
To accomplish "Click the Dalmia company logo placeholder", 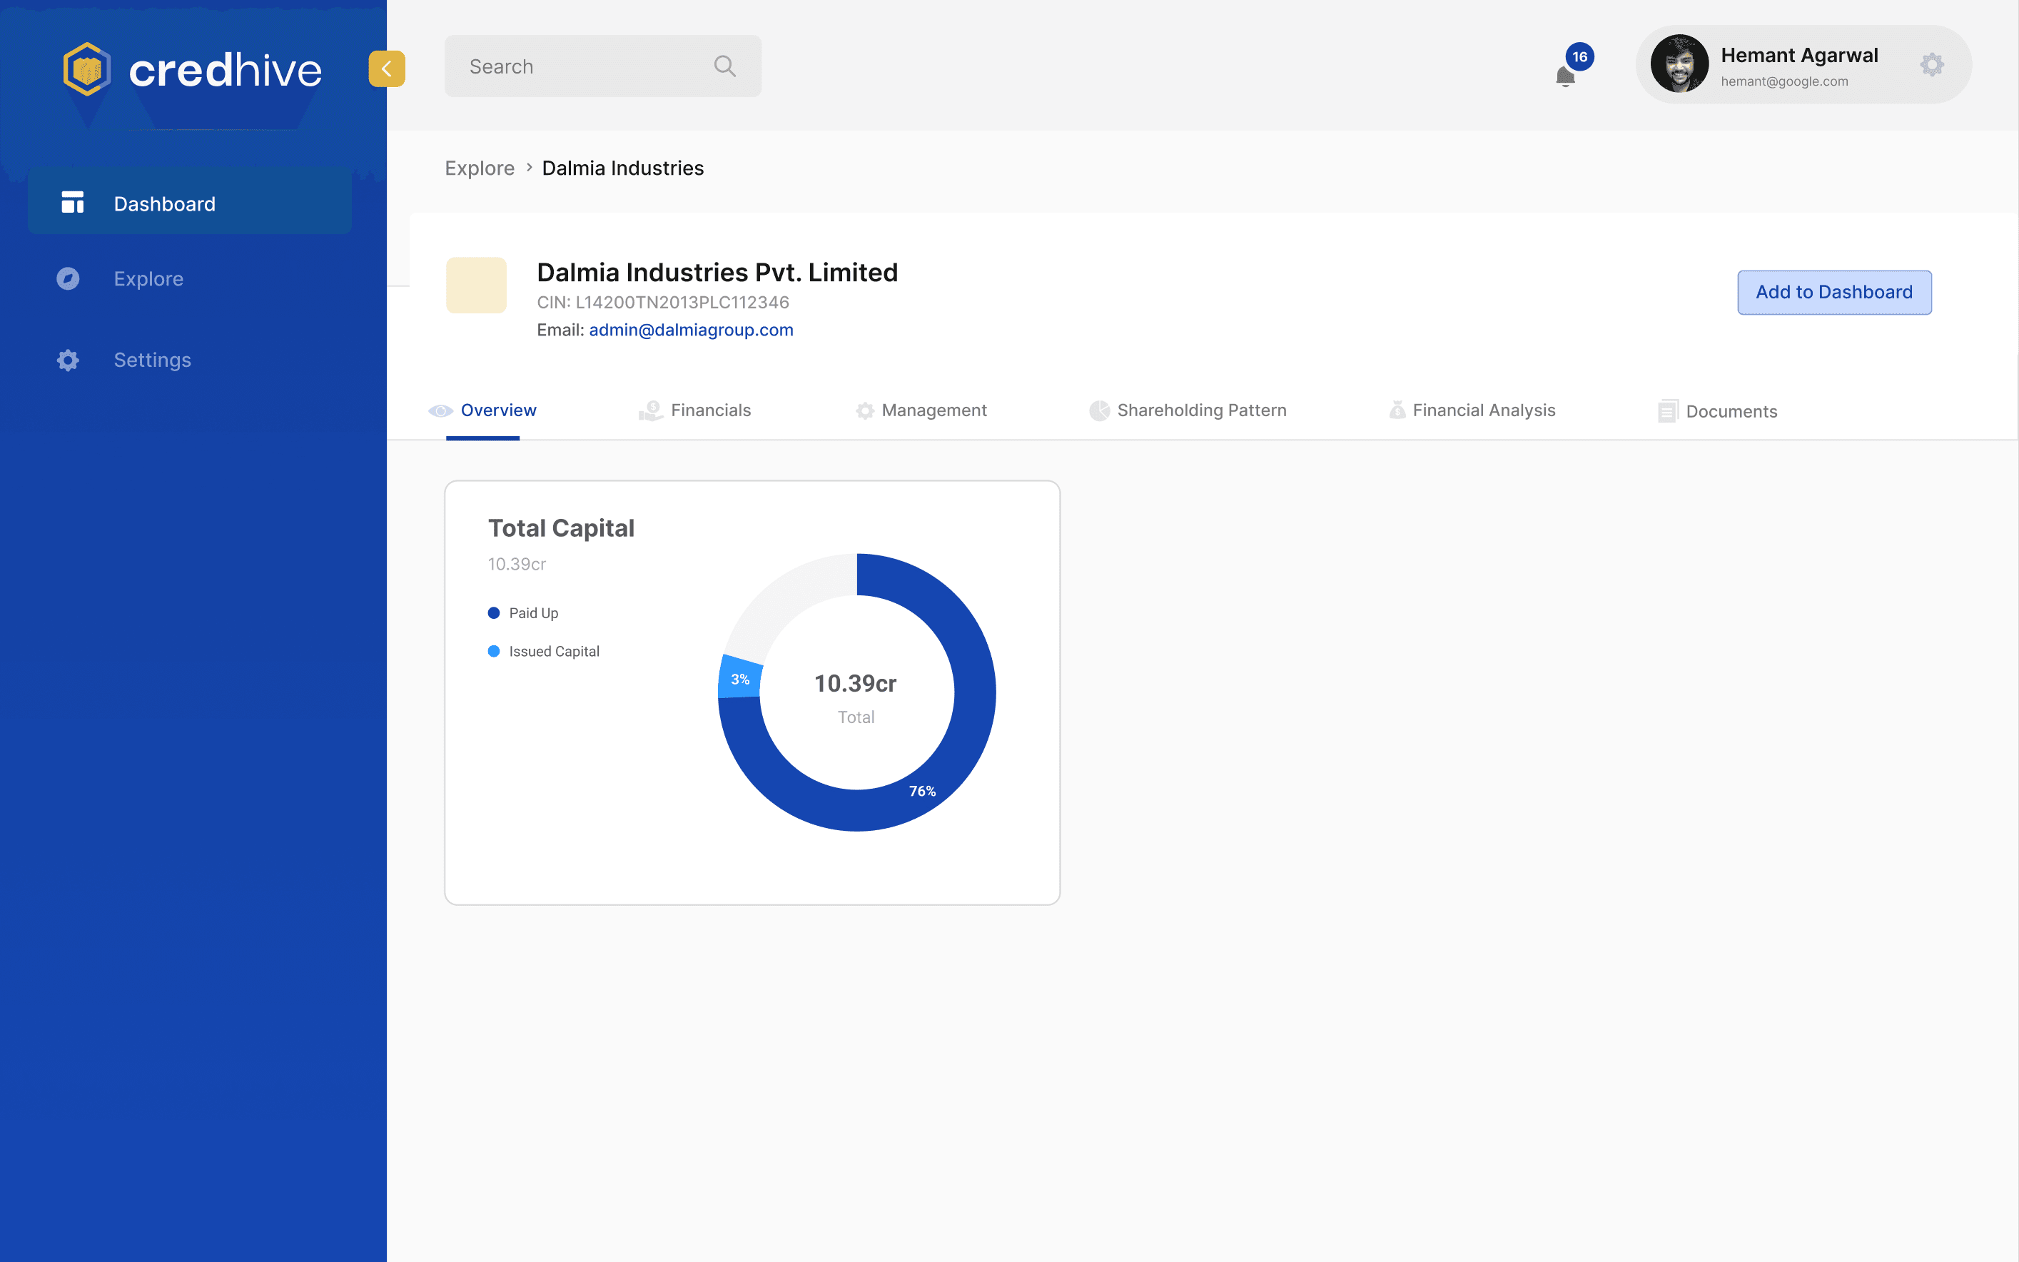I will pyautogui.click(x=477, y=286).
